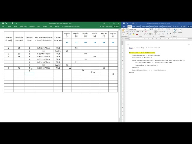The image size is (192, 144).
Task: Shrink the font size in Word
Action: pos(147,34)
